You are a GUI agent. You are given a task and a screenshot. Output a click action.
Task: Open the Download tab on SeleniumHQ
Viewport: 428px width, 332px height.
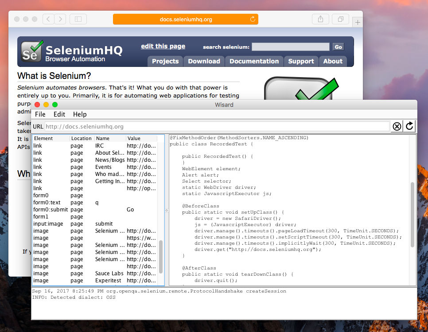(x=204, y=61)
